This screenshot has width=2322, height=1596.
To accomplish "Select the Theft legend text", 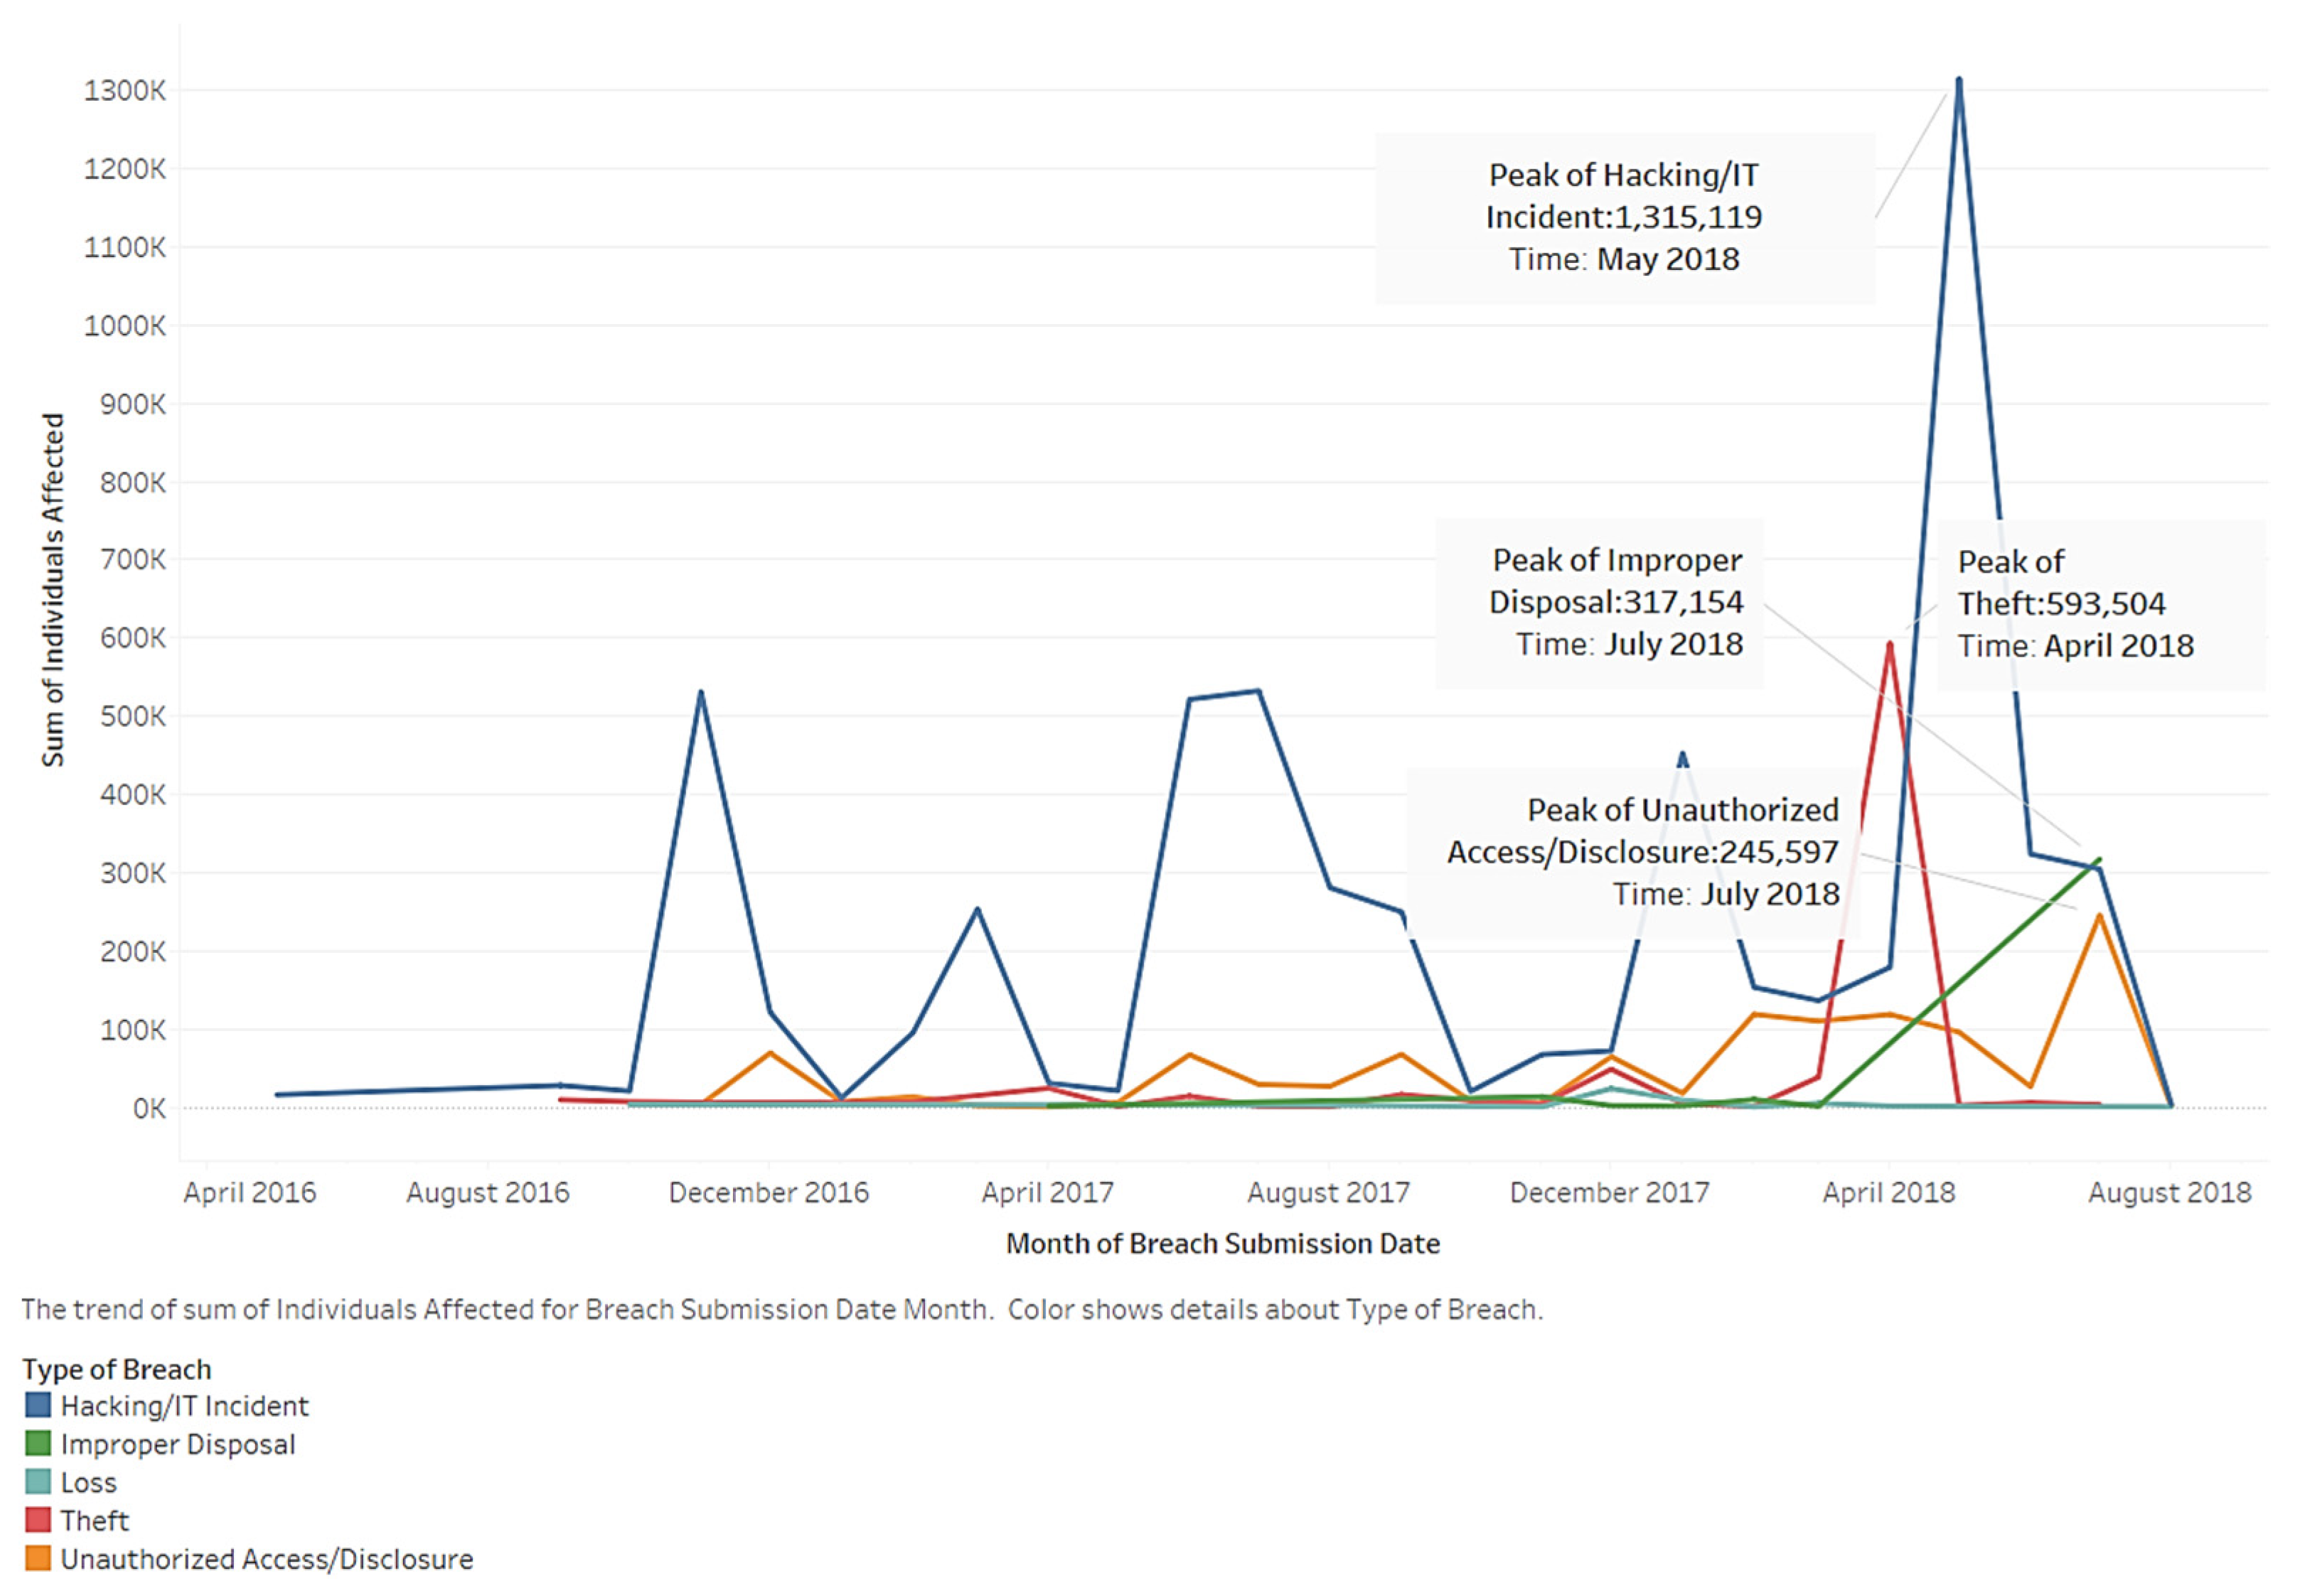I will point(94,1521).
